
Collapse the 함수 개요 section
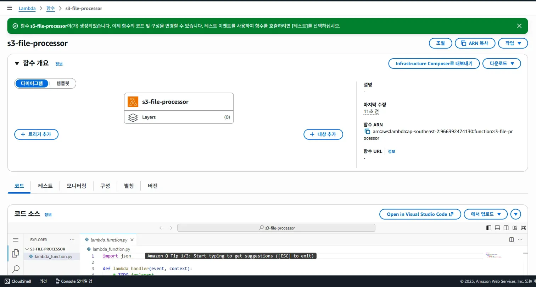17,64
